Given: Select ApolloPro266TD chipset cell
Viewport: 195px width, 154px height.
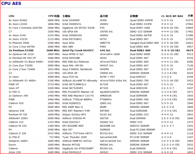Looking at the screenshot, I should pos(110,92).
